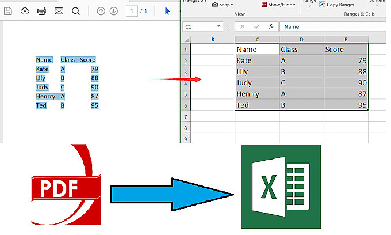
Task: Click the cloud upload icon
Action: (25, 11)
